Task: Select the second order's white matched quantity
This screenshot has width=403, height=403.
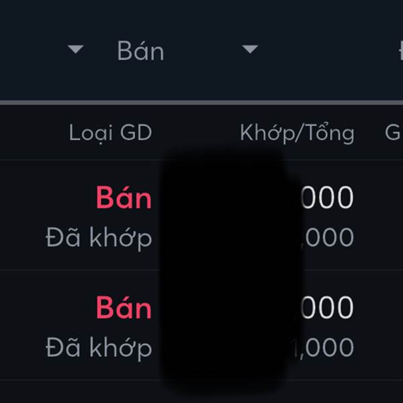Action: 327,308
